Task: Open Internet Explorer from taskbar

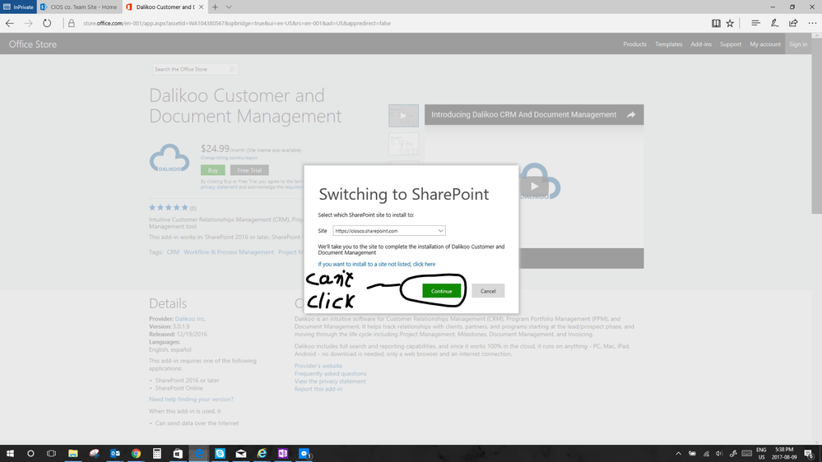Action: point(262,454)
